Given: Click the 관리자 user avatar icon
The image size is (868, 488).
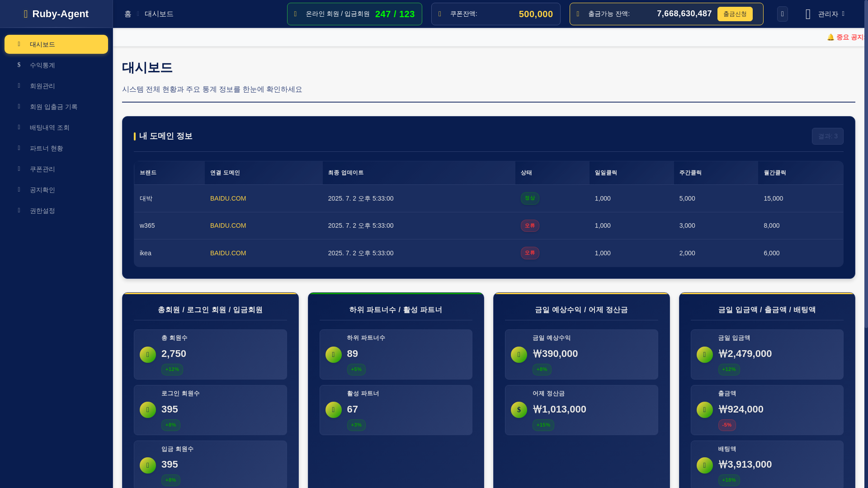Looking at the screenshot, I should tap(808, 14).
